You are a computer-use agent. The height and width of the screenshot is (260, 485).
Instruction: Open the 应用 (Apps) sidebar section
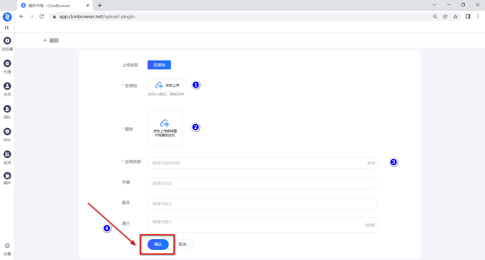[x=7, y=157]
